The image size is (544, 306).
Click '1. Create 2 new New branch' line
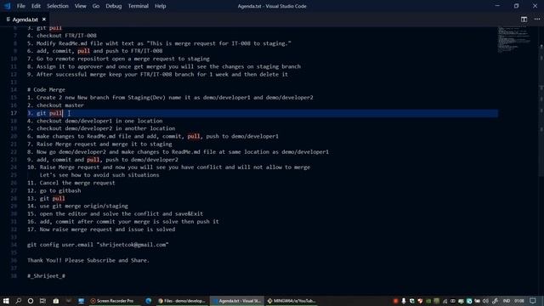coord(170,98)
